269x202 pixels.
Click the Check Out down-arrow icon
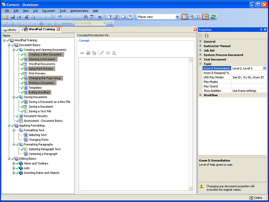[124, 17]
